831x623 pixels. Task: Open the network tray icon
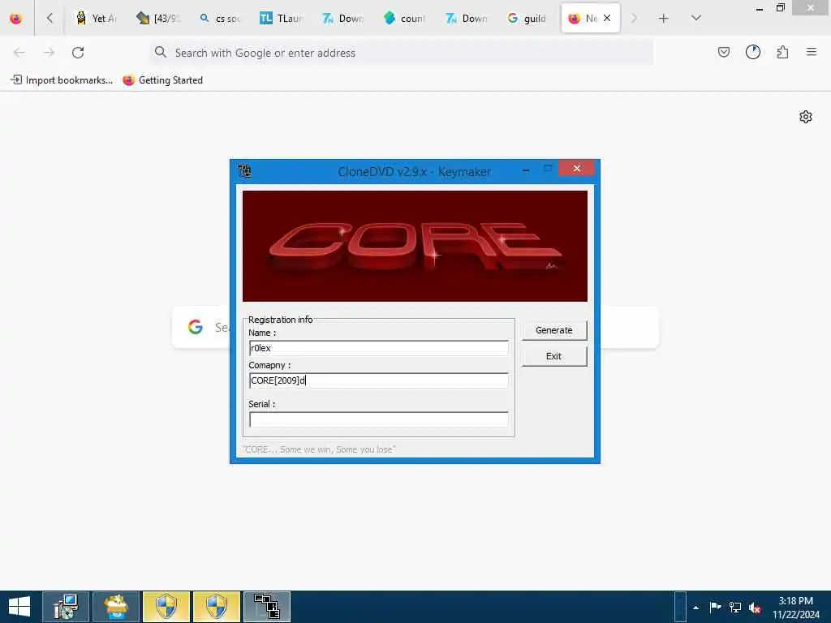pyautogui.click(x=735, y=607)
